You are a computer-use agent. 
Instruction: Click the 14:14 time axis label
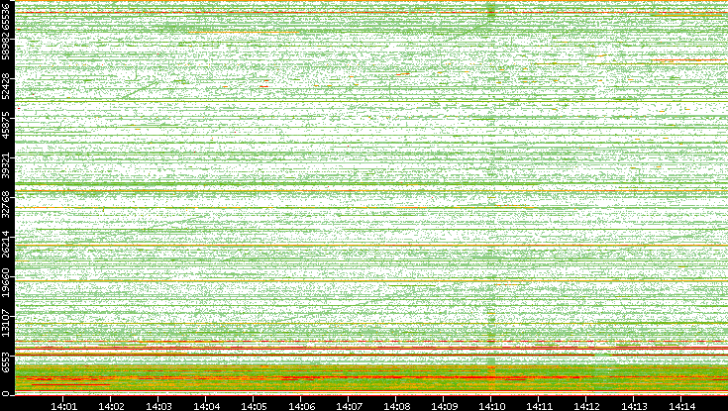(681, 407)
